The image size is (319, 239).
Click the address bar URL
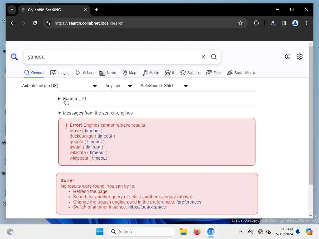pos(89,23)
